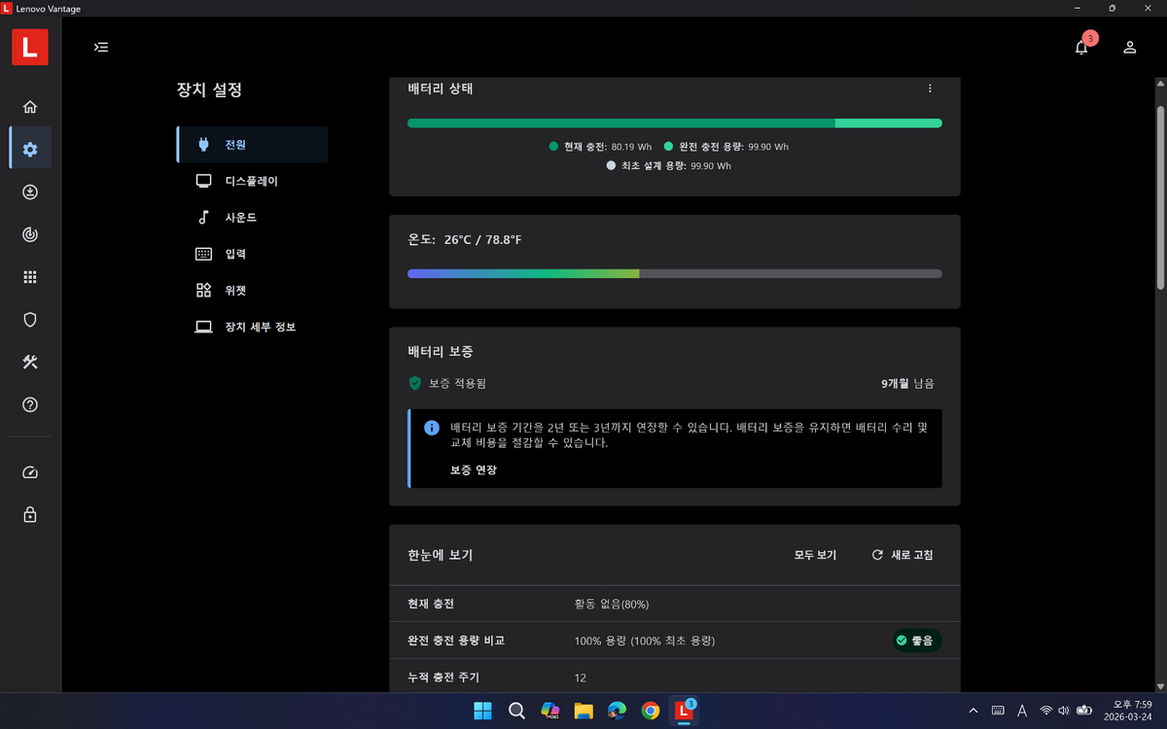This screenshot has width=1167, height=729.
Task: Open the System Update sidebar icon
Action: click(x=29, y=191)
